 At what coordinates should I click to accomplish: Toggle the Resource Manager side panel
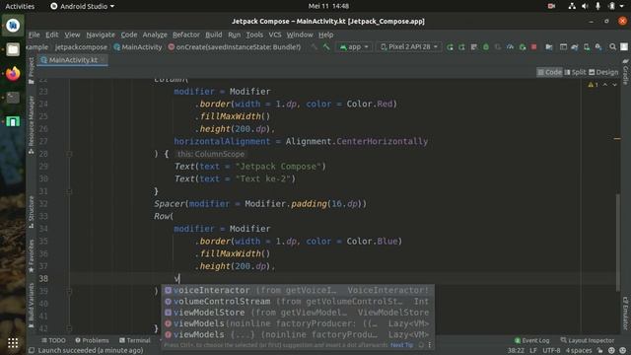31,125
